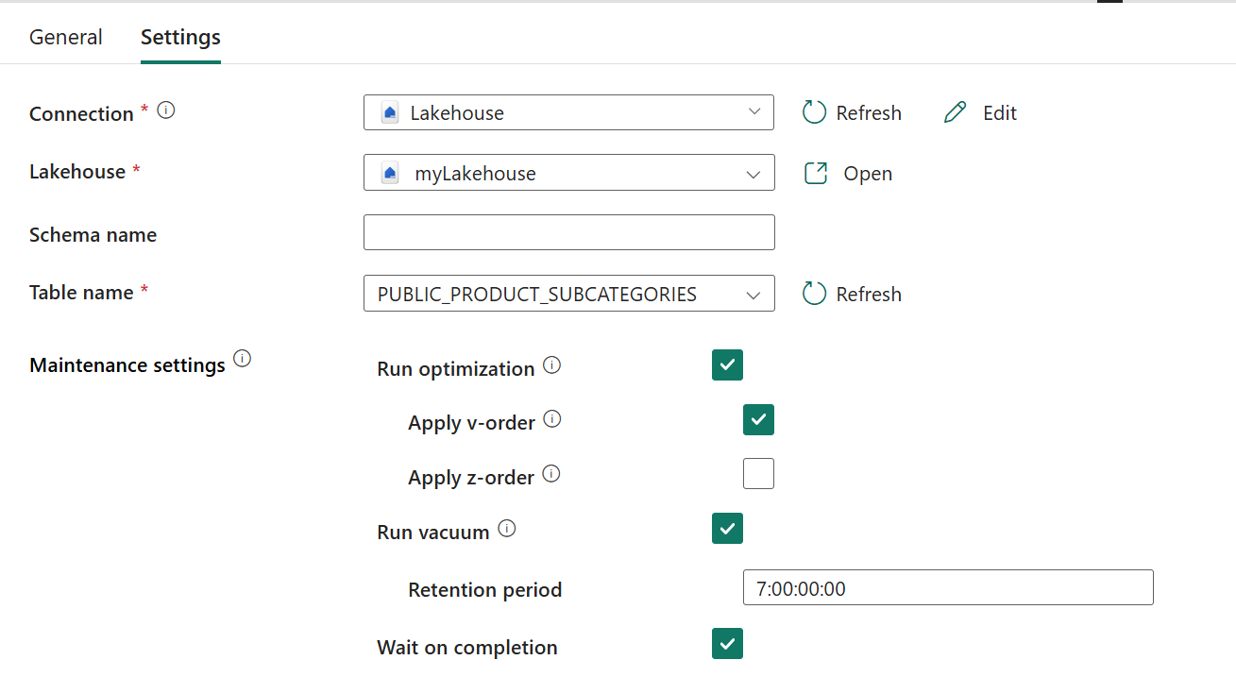Click the Connection label text
The height and width of the screenshot is (694, 1236).
[x=81, y=113]
